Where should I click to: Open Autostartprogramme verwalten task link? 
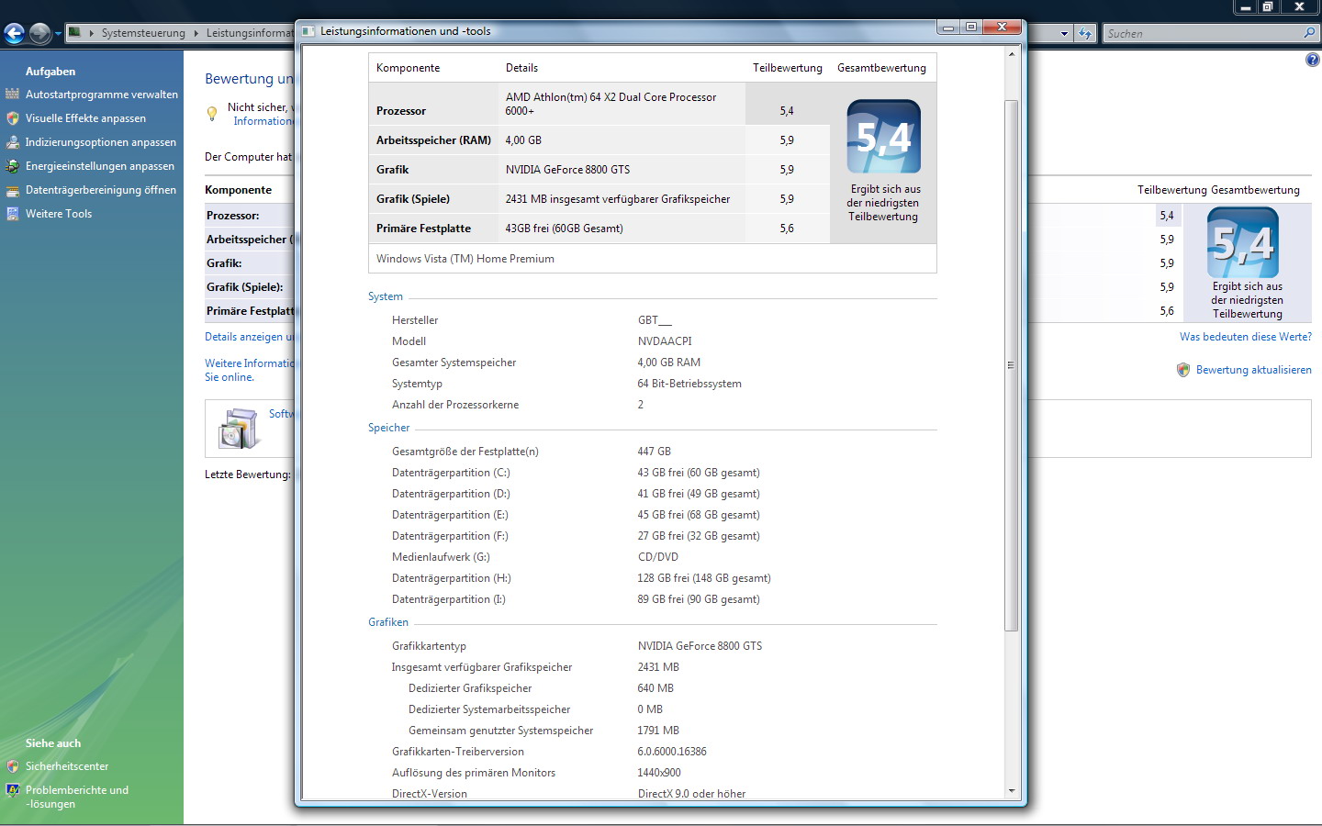[102, 95]
